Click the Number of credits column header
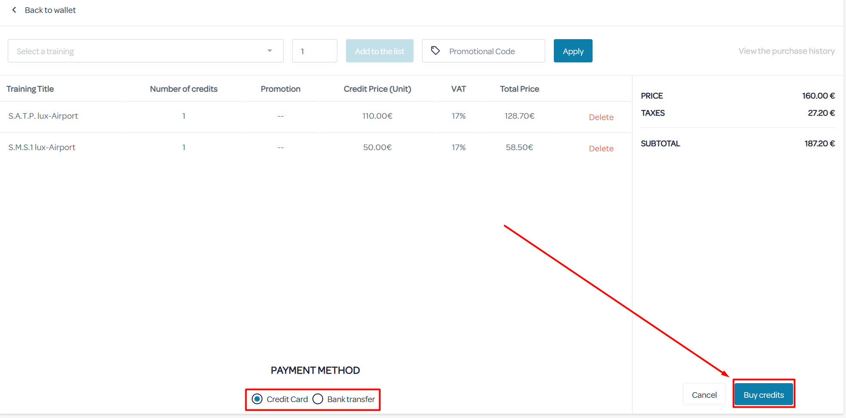This screenshot has width=846, height=418. (x=184, y=89)
